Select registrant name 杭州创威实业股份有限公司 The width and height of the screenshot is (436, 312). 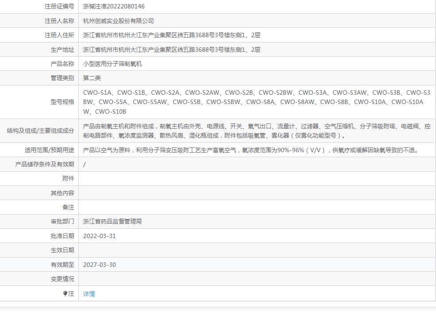pos(119,21)
